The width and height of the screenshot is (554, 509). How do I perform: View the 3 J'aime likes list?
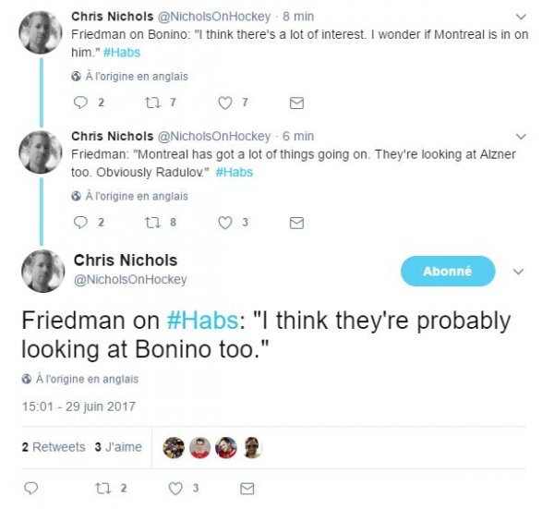point(117,447)
